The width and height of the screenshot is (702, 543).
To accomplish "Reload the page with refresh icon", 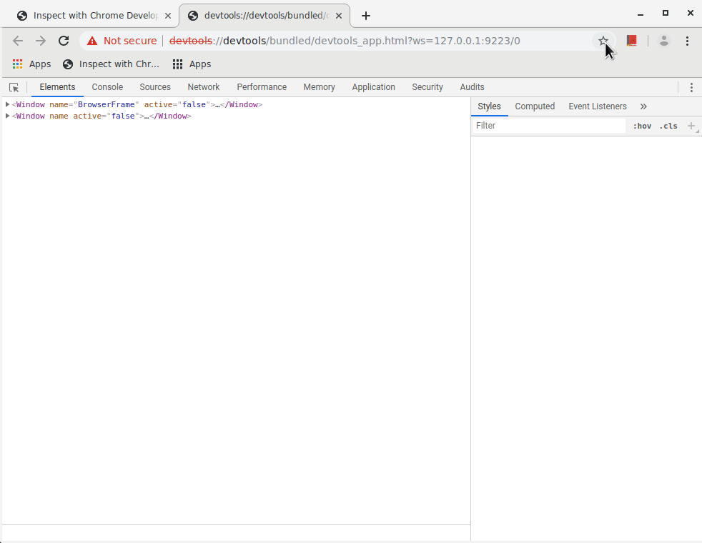I will (x=64, y=41).
